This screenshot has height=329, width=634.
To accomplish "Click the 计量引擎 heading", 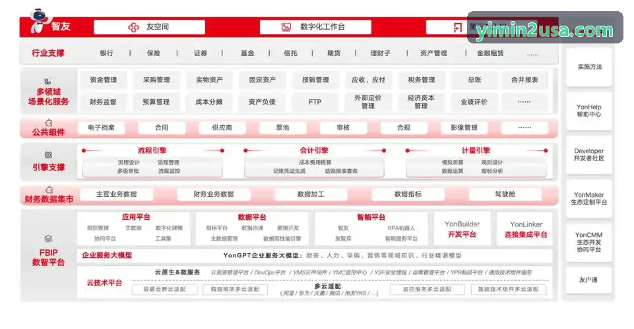I will [476, 151].
